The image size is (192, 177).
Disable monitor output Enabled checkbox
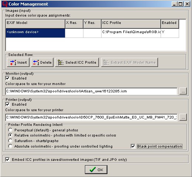(7, 78)
